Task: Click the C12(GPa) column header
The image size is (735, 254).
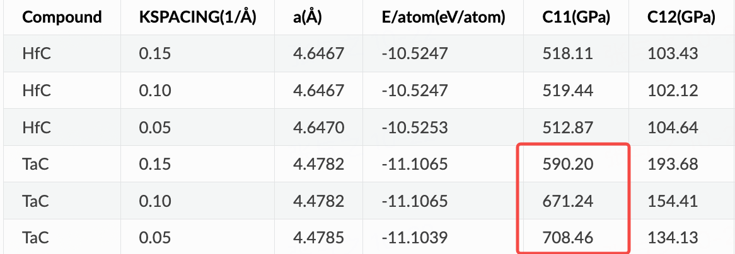Action: (681, 18)
